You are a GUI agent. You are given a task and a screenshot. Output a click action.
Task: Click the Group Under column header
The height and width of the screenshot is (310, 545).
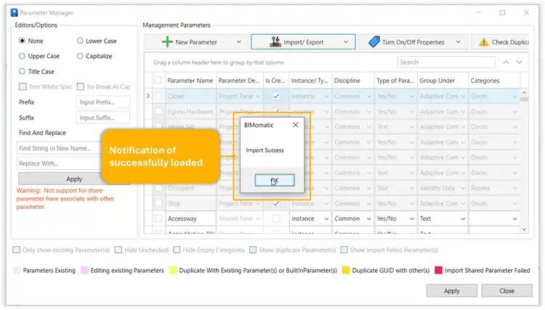click(x=443, y=81)
